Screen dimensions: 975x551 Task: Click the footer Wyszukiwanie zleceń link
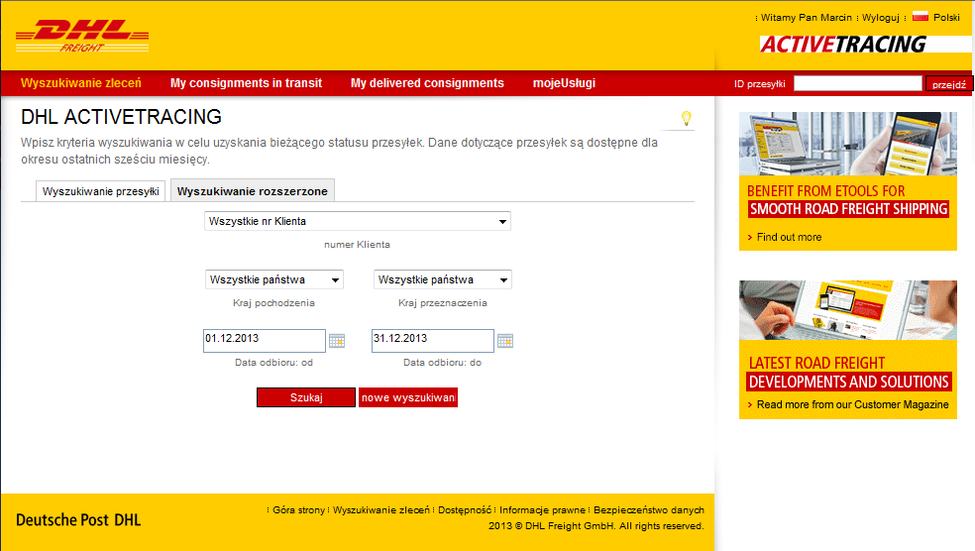pos(381,510)
